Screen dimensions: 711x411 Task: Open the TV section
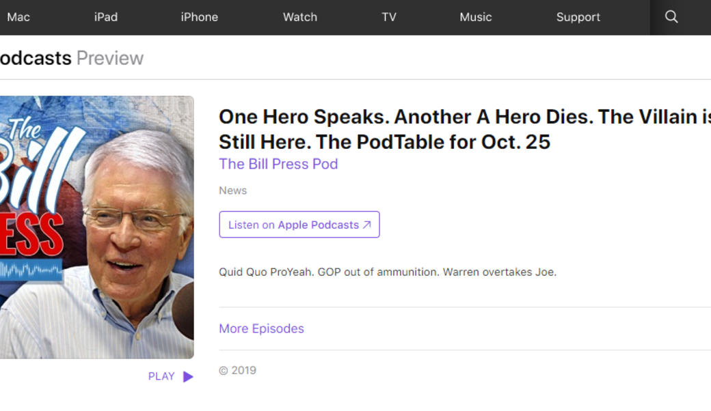389,17
